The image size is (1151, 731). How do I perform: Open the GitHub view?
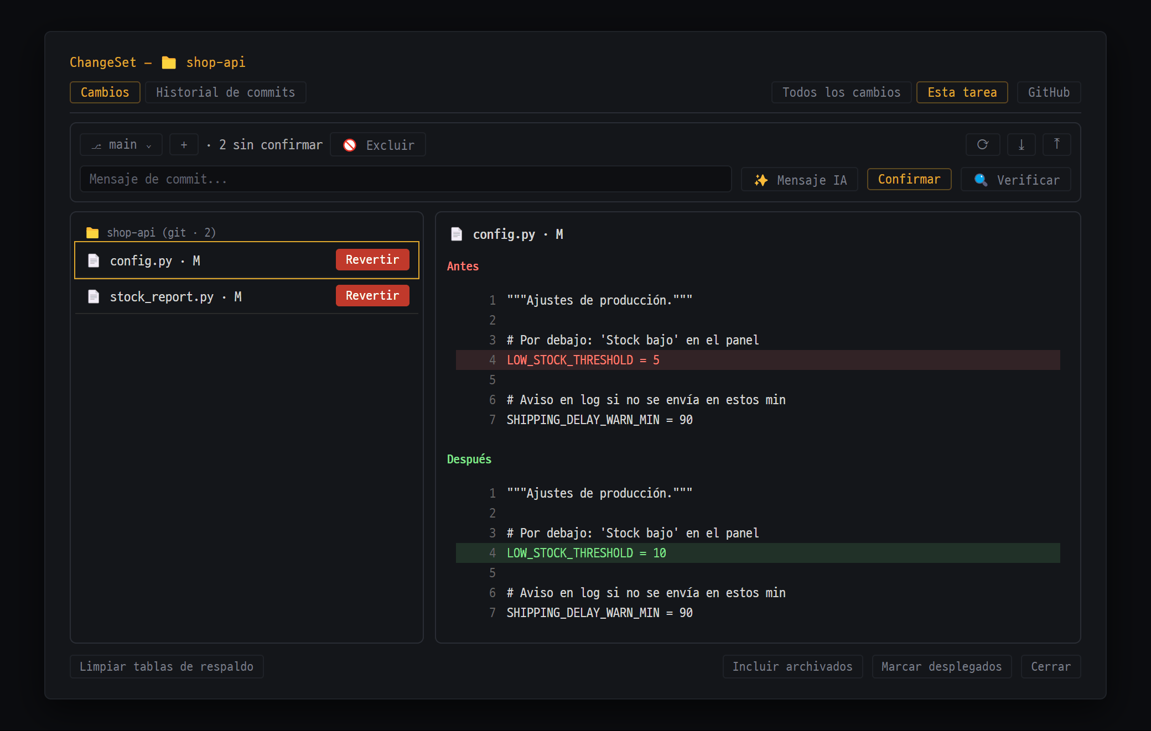pos(1049,92)
